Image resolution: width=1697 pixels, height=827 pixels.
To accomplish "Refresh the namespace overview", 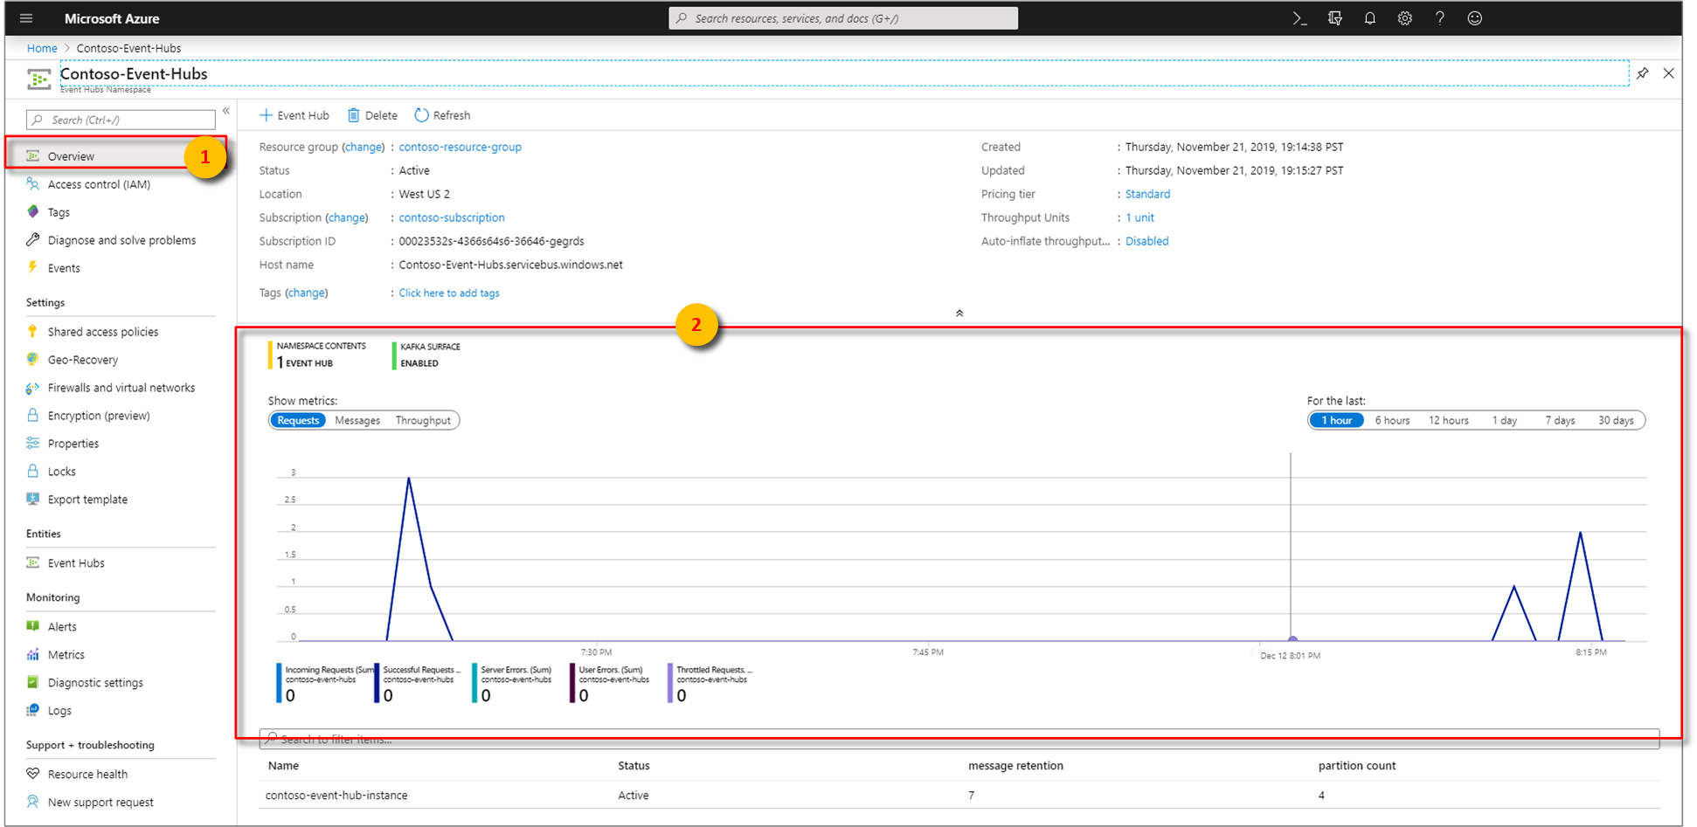I will coord(441,114).
